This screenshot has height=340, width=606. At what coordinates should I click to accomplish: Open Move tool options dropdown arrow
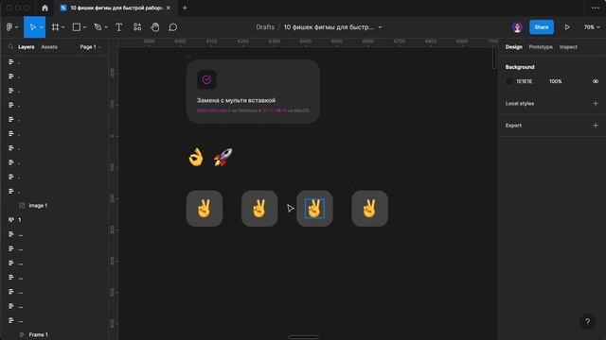coord(42,27)
